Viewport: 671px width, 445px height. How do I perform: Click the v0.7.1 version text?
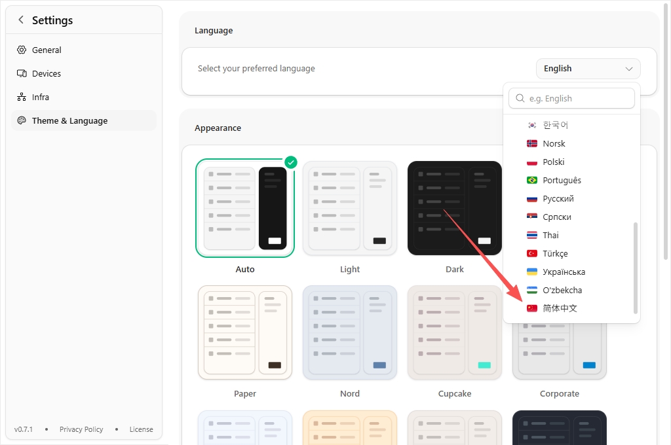coord(24,429)
